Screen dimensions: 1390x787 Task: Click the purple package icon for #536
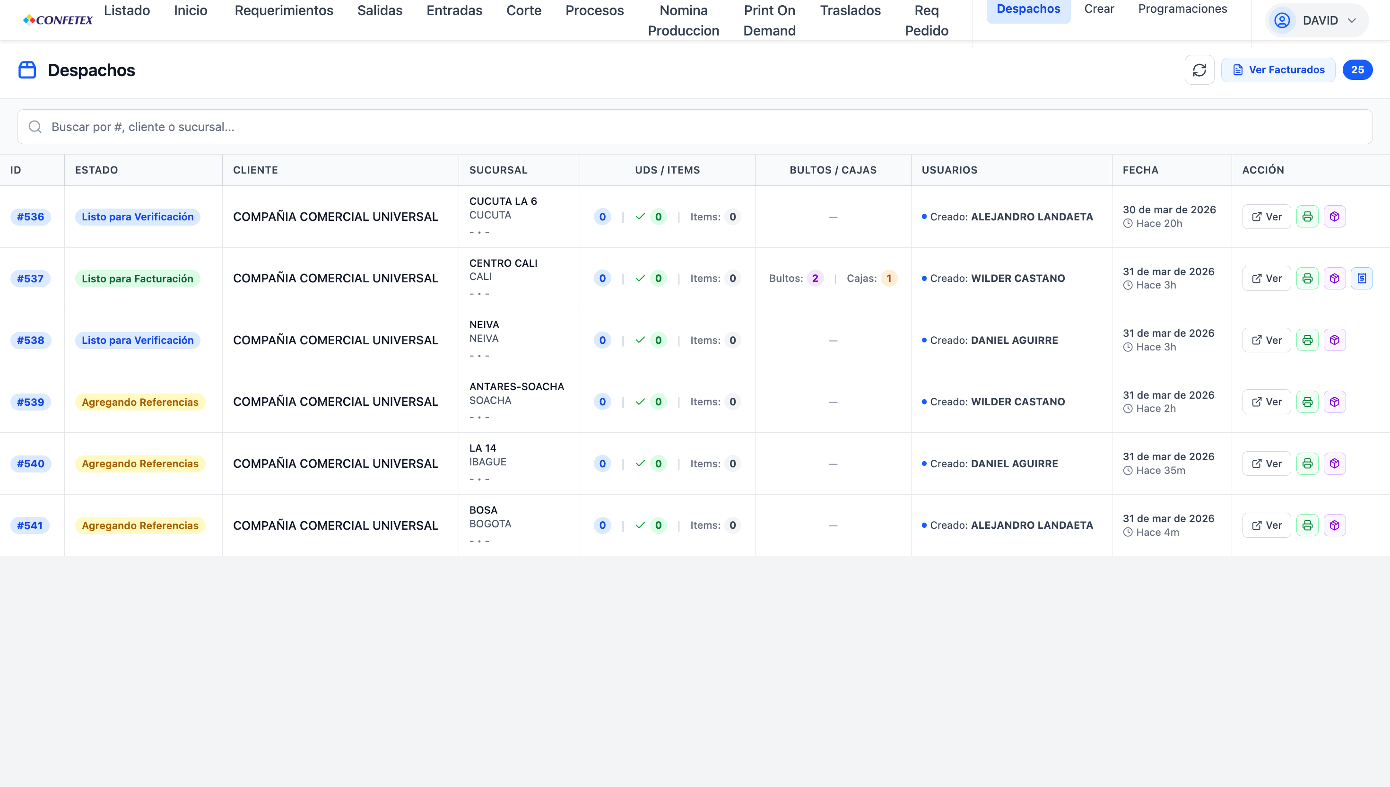click(1334, 217)
